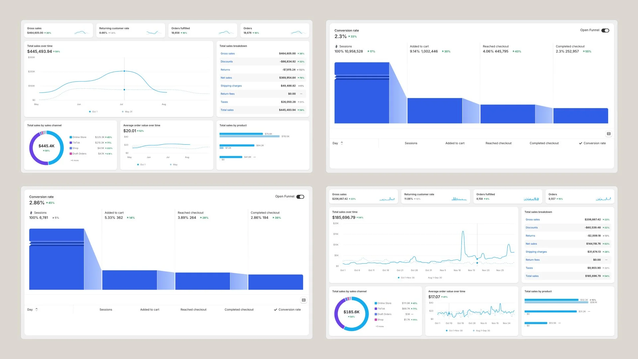The height and width of the screenshot is (359, 638).
Task: Click sparkline on $464,605.00 Gross sales card
Action: click(x=82, y=32)
